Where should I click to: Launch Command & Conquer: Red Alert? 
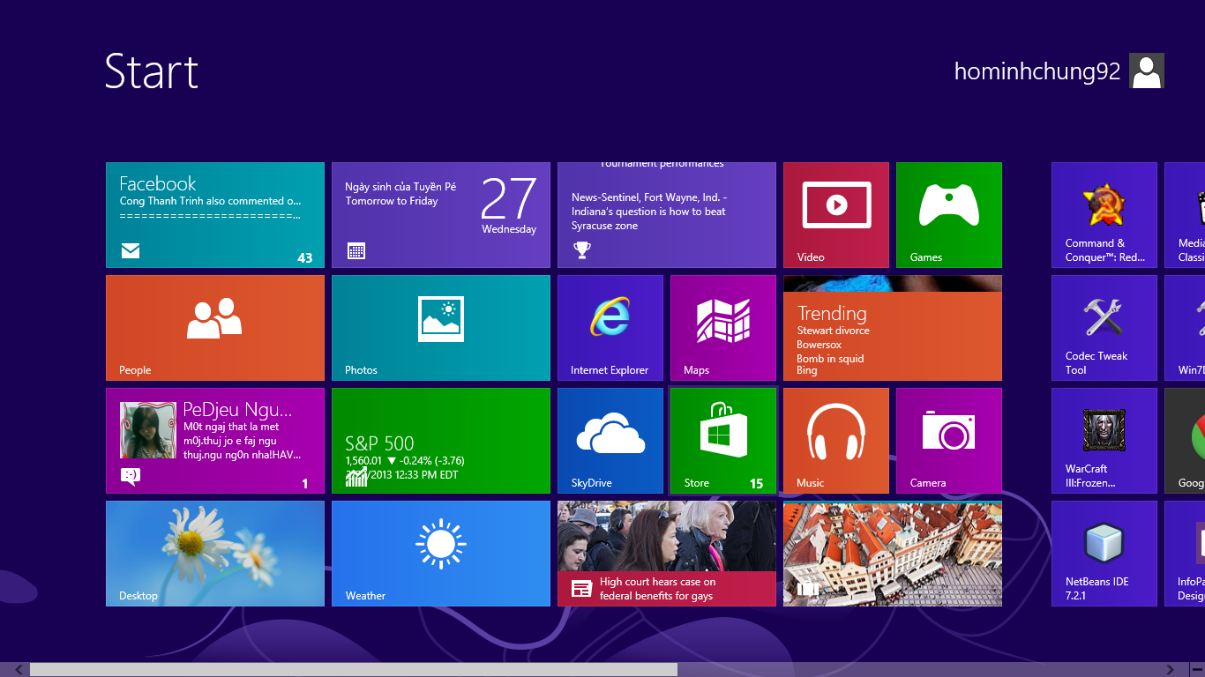(1104, 214)
